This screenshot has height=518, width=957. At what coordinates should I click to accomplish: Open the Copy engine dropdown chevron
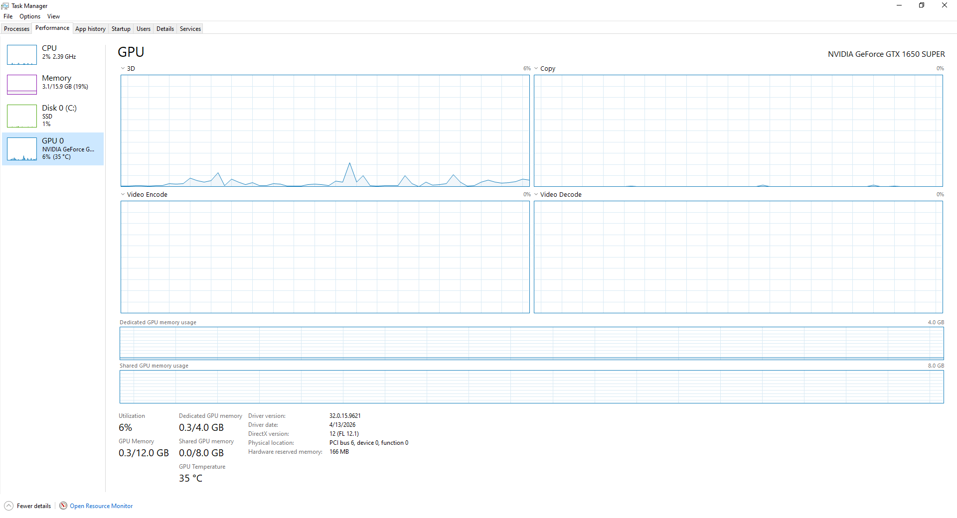coord(536,69)
